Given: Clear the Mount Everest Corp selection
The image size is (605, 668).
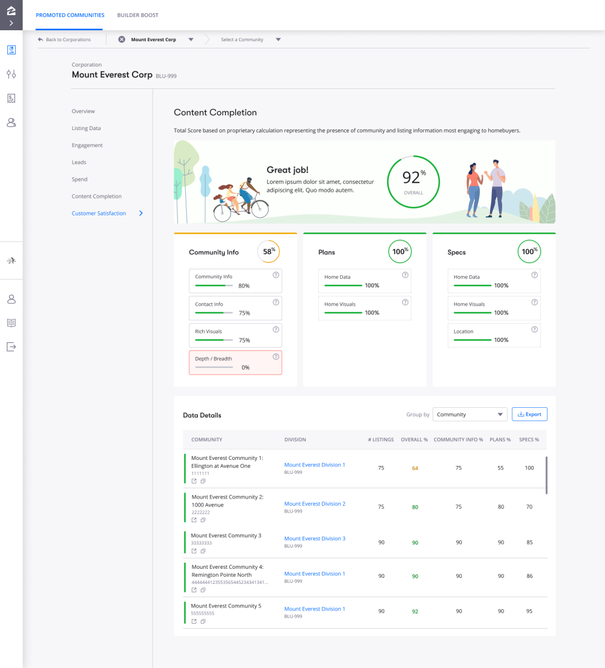Looking at the screenshot, I should tap(122, 39).
